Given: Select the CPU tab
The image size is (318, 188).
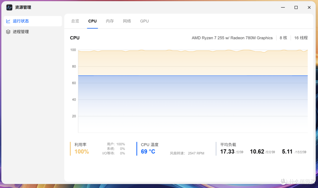Looking at the screenshot, I should coord(92,21).
